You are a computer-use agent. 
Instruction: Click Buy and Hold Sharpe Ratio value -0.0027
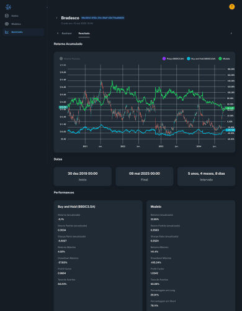pos(62,241)
